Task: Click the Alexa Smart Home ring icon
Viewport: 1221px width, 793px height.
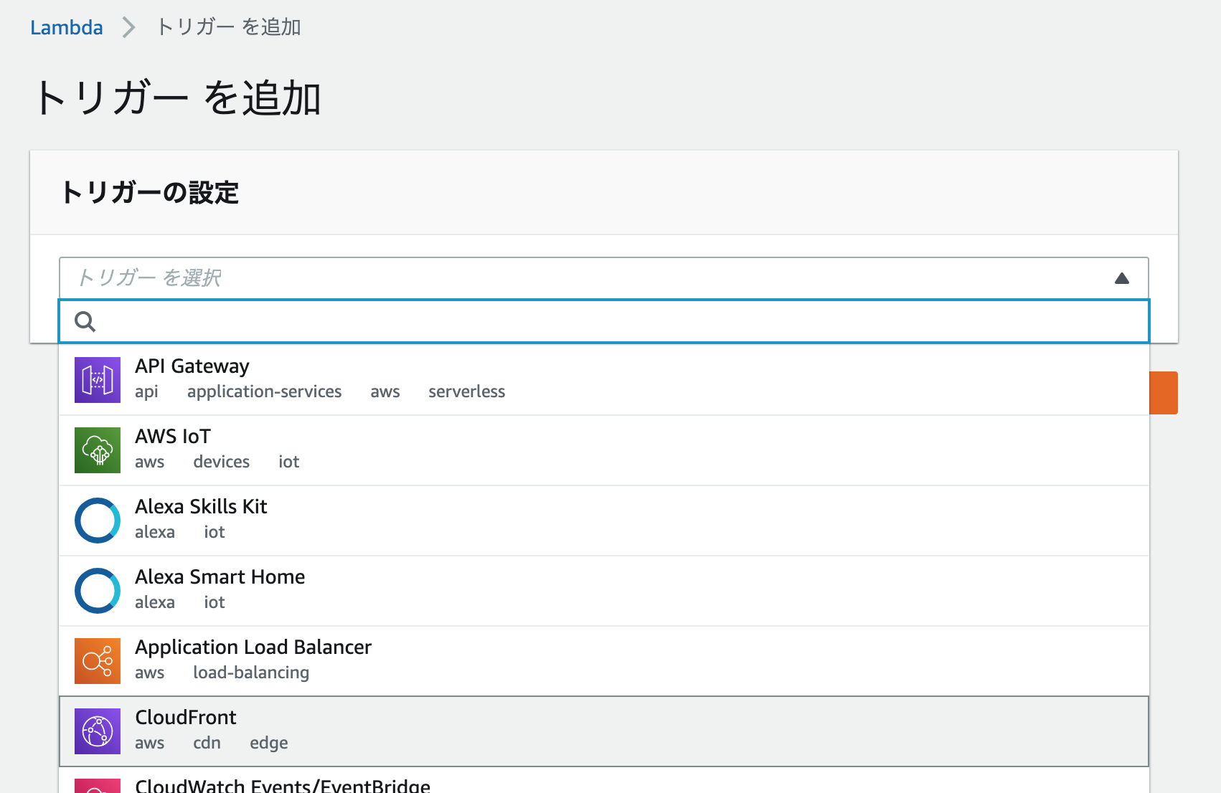Action: pyautogui.click(x=98, y=591)
